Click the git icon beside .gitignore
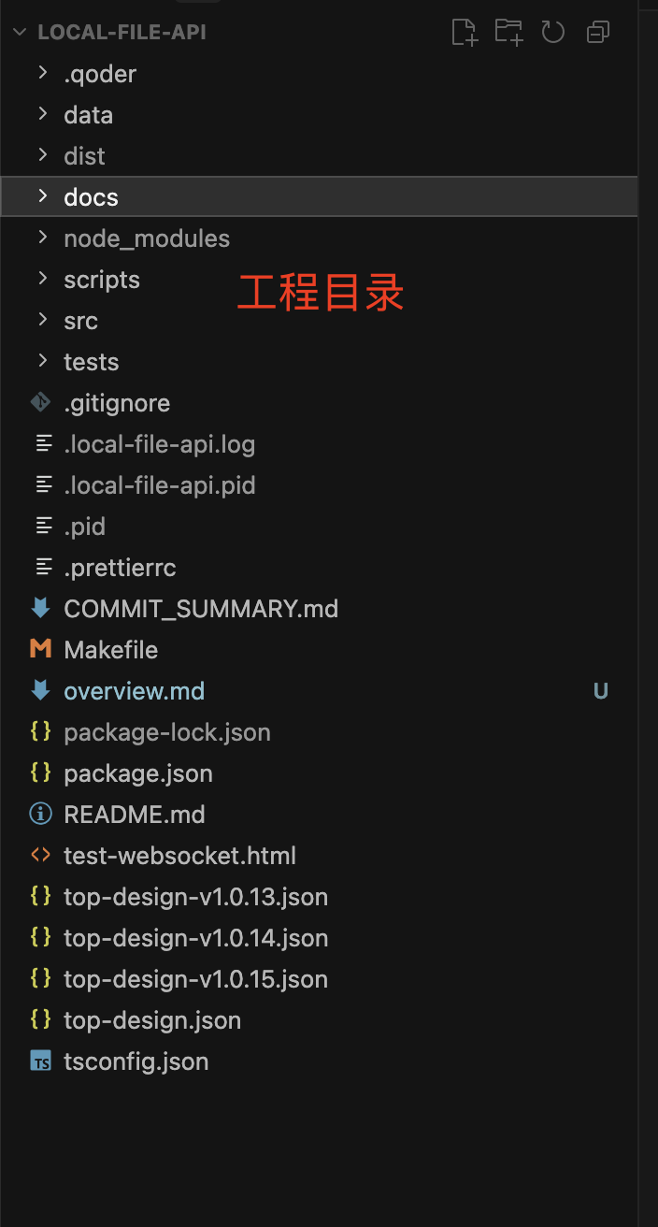The height and width of the screenshot is (1227, 658). 40,403
